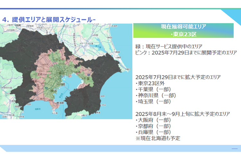Viewport: 241px width, 160px height.
Task: Click the ・埼玉県（一部） bullet
Action: point(153,101)
